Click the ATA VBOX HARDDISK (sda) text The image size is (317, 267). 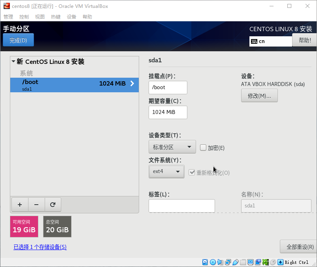tap(273, 84)
